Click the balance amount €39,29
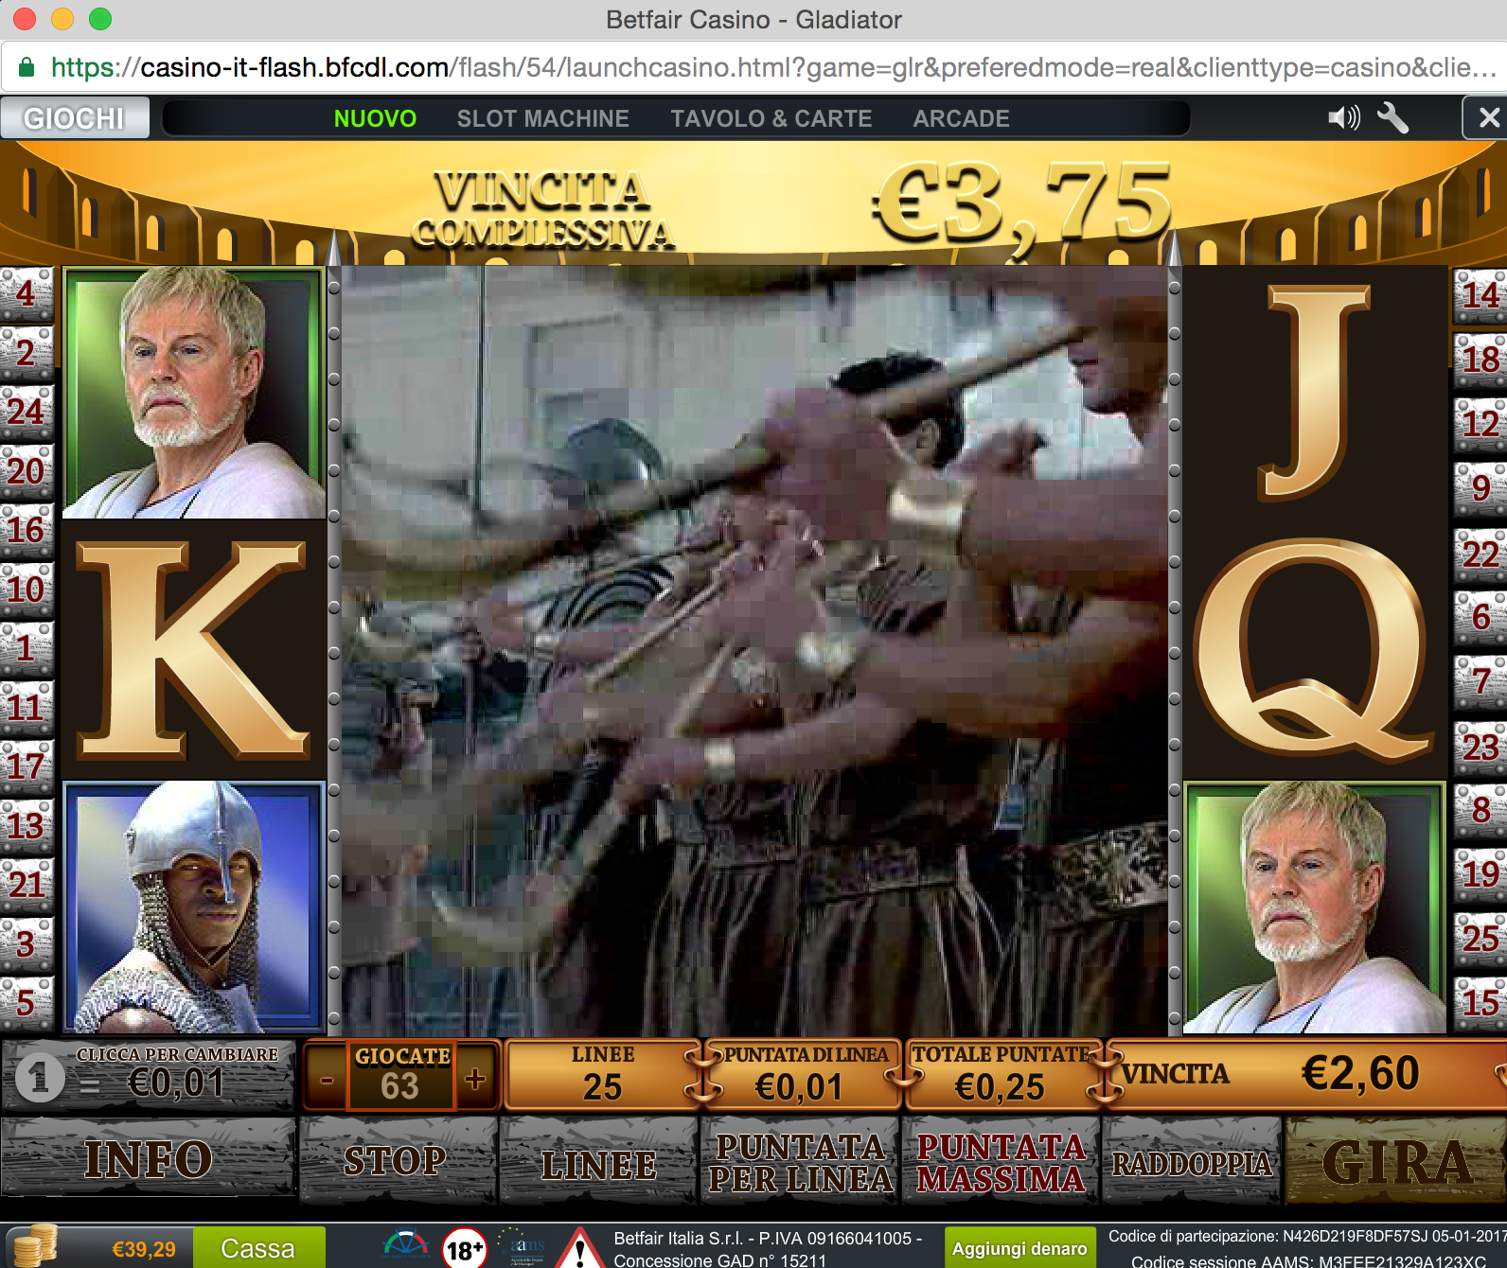This screenshot has height=1268, width=1507. point(144,1249)
